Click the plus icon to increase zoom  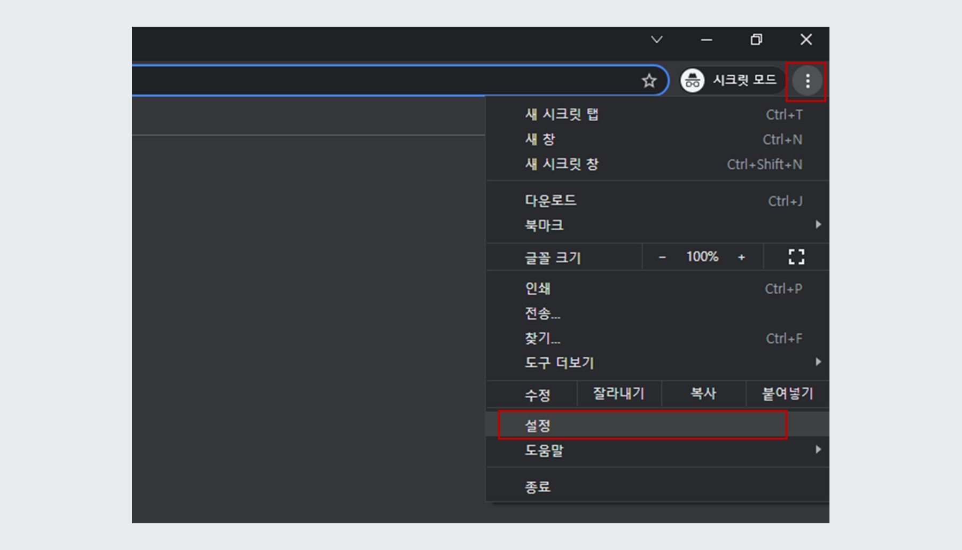(x=742, y=257)
